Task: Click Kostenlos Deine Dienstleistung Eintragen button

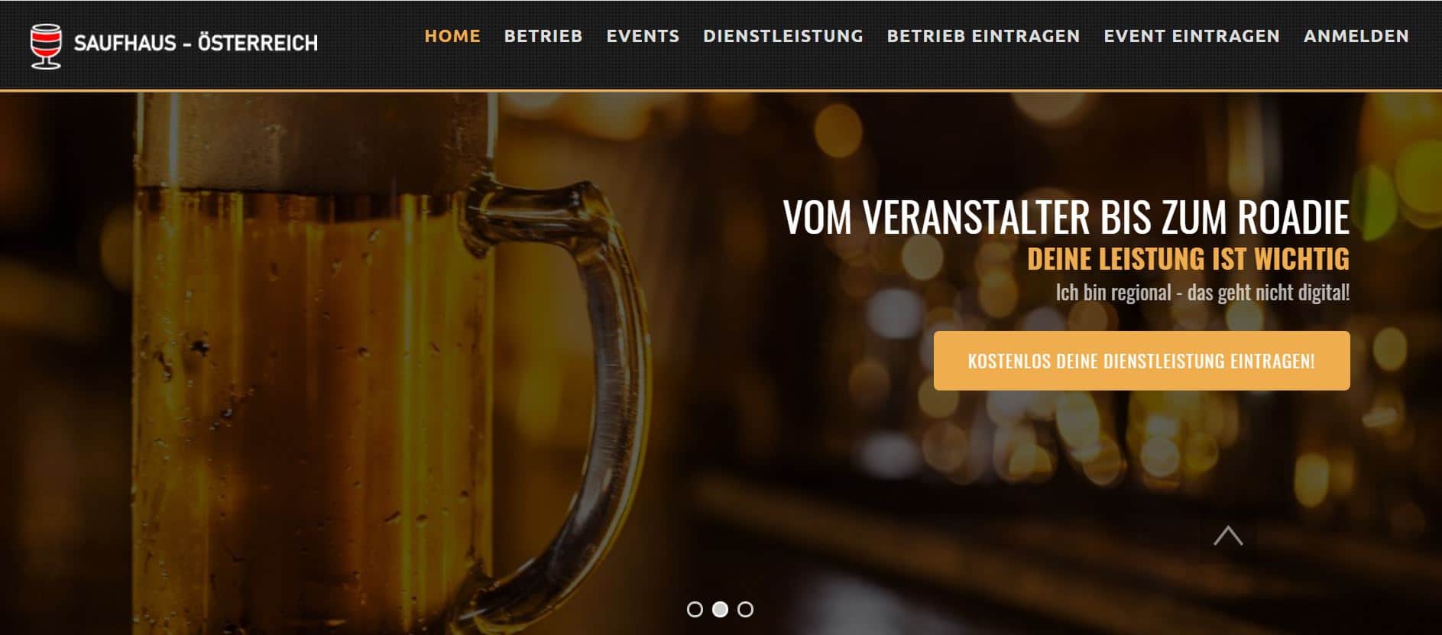Action: (1142, 361)
